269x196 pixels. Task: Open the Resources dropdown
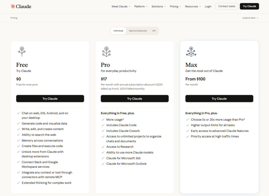click(193, 6)
